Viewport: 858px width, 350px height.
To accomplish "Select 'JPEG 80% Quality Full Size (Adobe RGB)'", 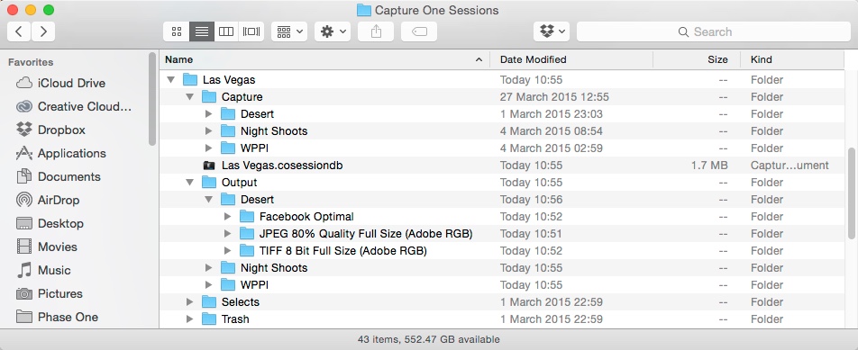I will tap(366, 234).
